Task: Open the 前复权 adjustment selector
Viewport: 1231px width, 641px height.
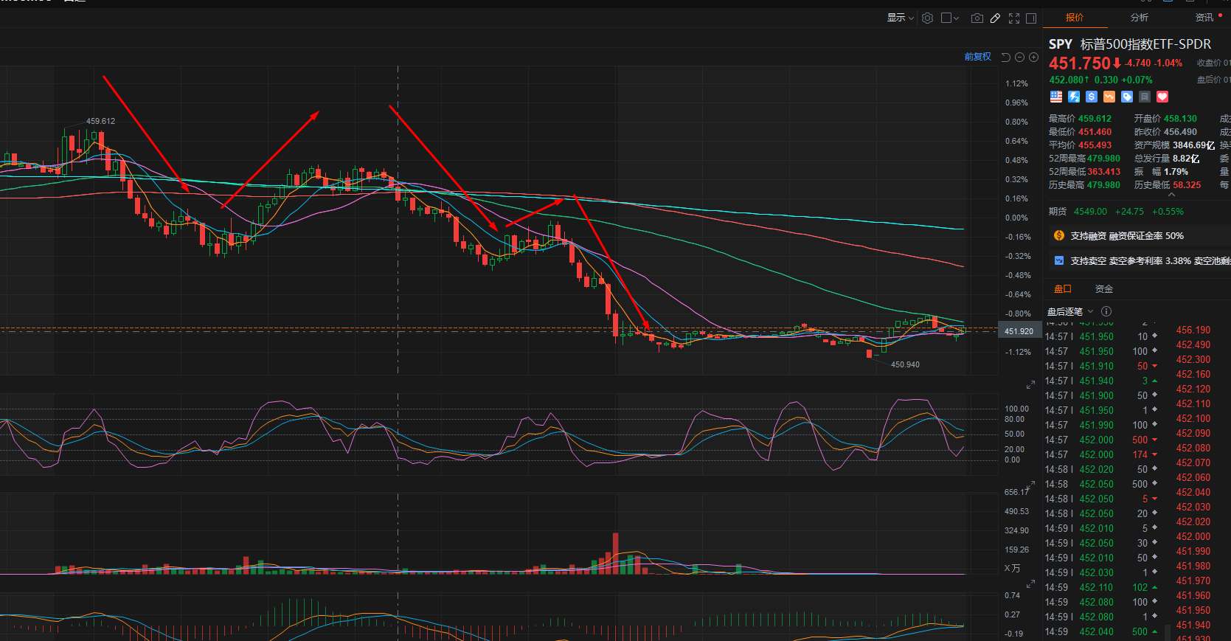Action: click(978, 57)
